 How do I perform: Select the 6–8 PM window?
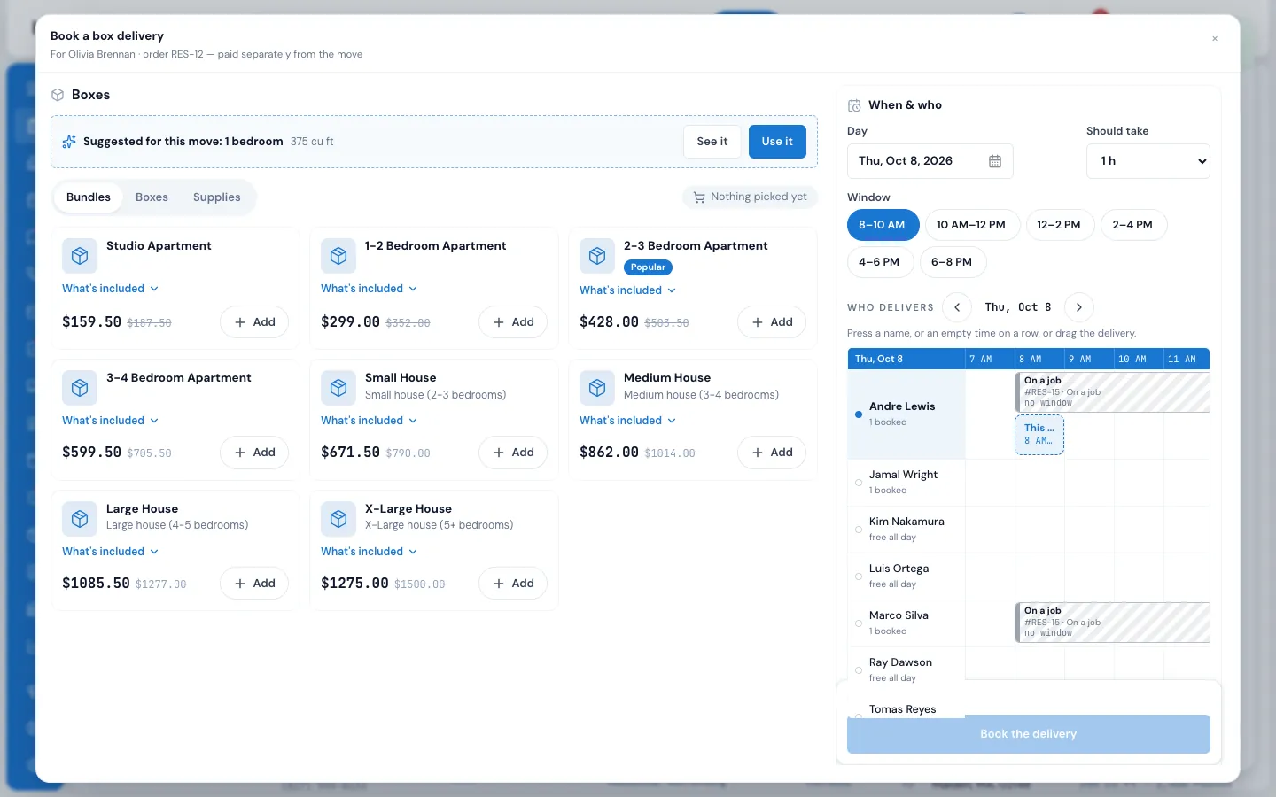952,262
